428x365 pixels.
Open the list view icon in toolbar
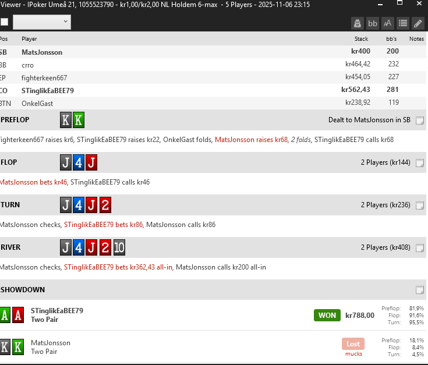[x=403, y=23]
